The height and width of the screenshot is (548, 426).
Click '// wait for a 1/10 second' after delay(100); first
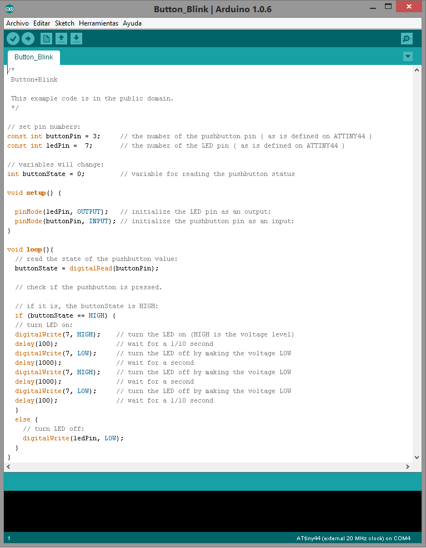[165, 344]
